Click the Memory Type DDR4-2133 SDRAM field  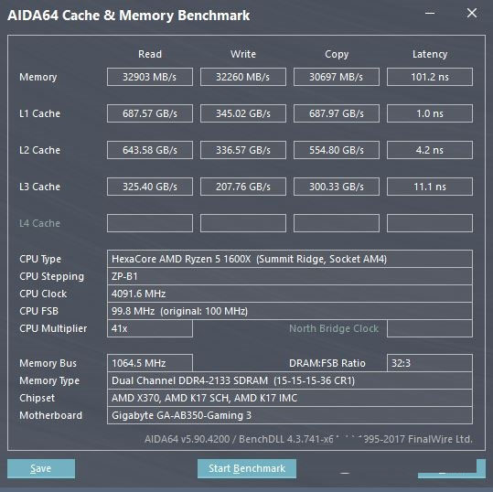[x=290, y=380]
